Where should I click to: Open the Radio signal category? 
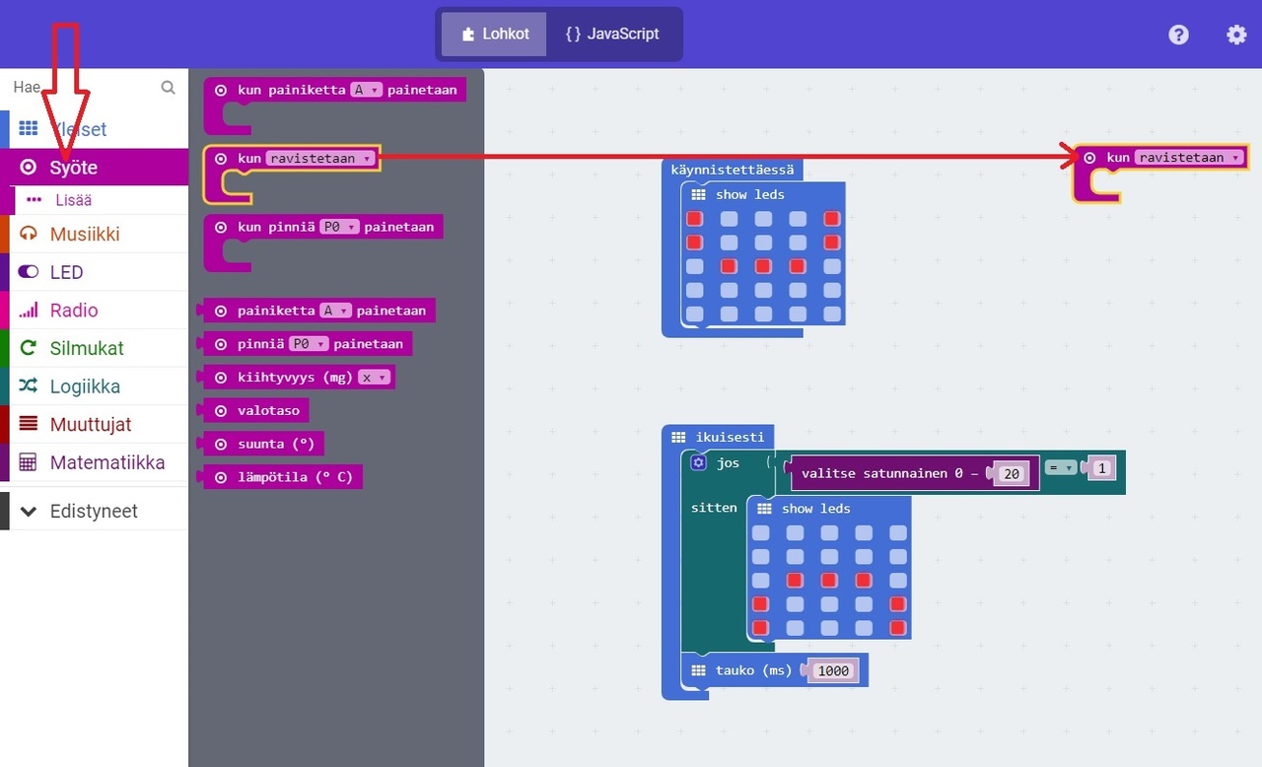tap(74, 311)
